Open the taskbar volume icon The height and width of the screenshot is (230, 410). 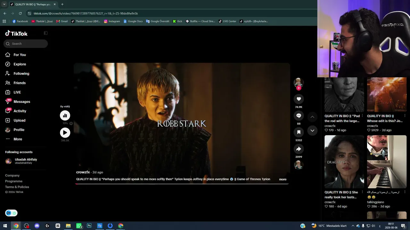click(373, 226)
